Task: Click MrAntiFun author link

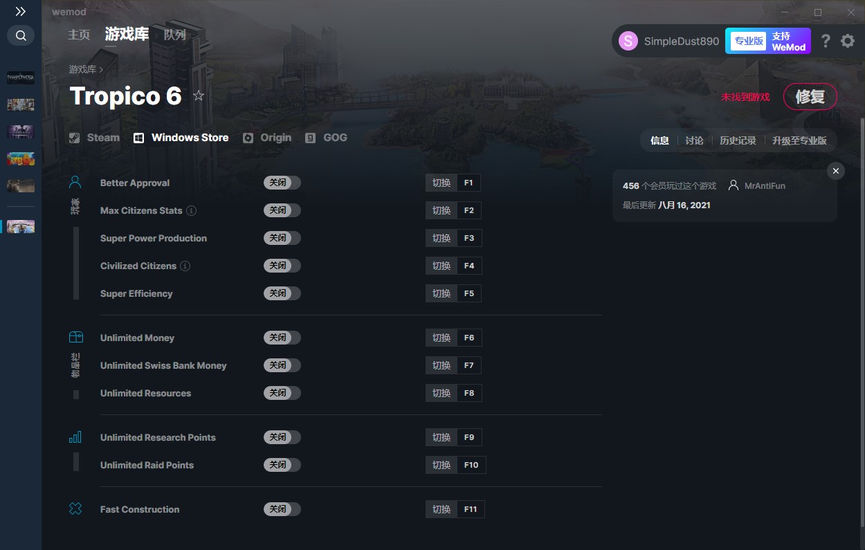Action: pyautogui.click(x=765, y=185)
